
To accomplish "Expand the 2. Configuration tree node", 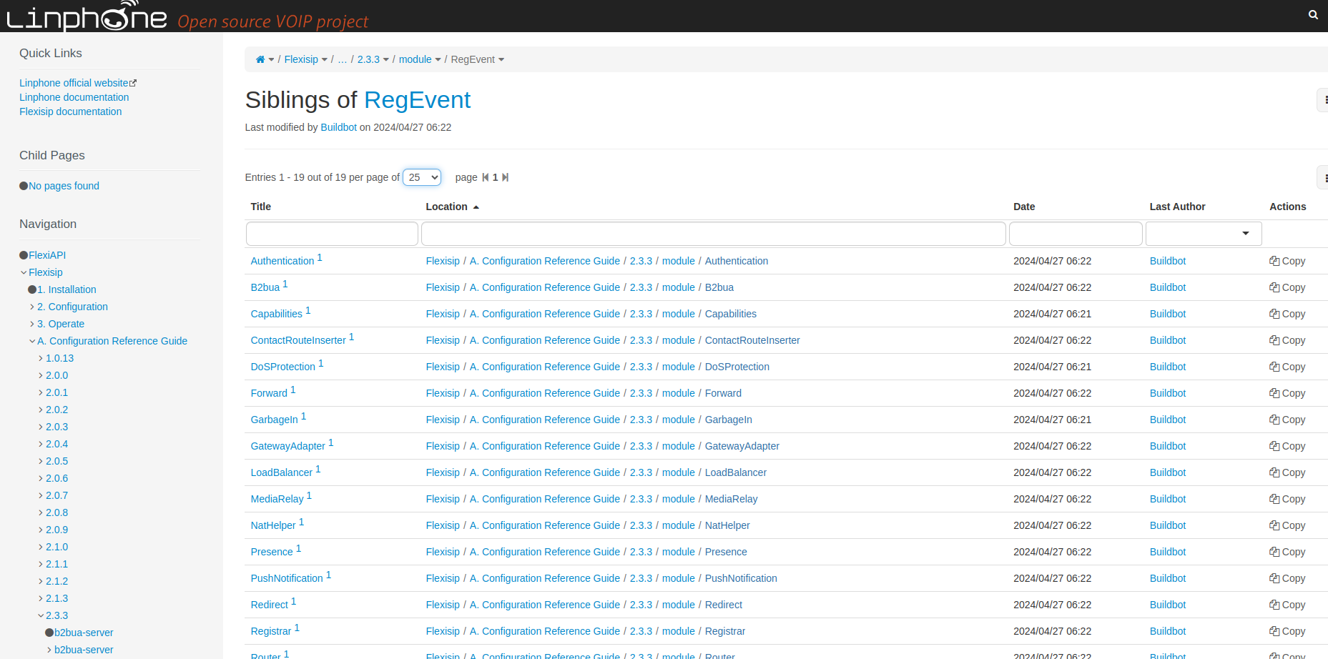I will tap(32, 307).
